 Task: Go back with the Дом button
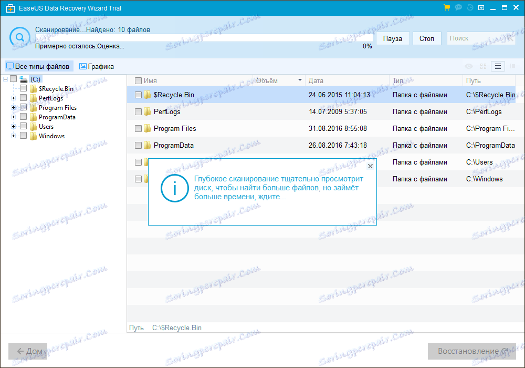[28, 351]
